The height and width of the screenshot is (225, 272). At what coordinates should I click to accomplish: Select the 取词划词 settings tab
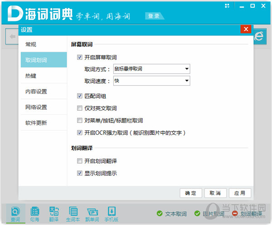click(x=44, y=60)
